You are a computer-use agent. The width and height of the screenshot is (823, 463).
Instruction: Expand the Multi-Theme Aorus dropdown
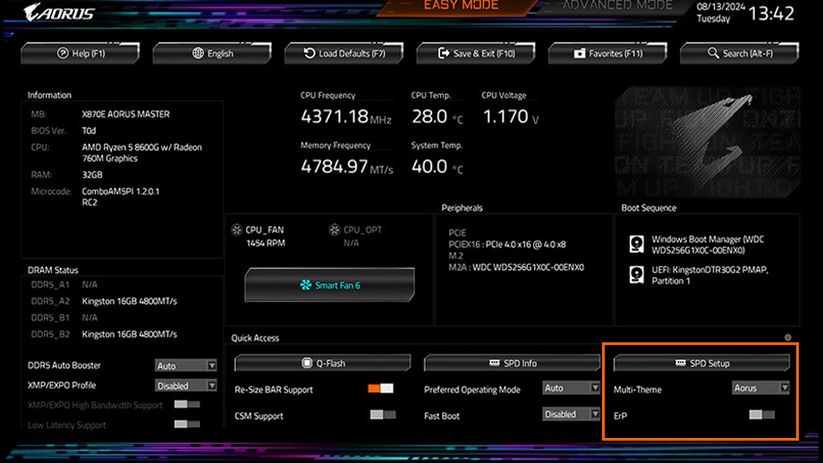[x=760, y=388]
